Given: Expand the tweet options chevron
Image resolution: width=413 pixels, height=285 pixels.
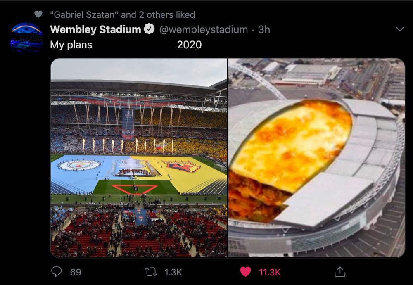Looking at the screenshot, I should (x=400, y=29).
